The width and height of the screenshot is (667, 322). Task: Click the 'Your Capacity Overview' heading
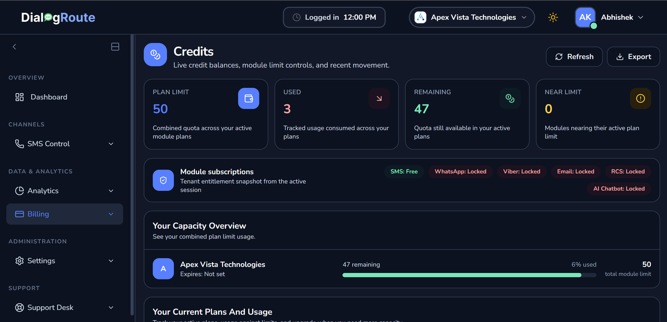[199, 226]
